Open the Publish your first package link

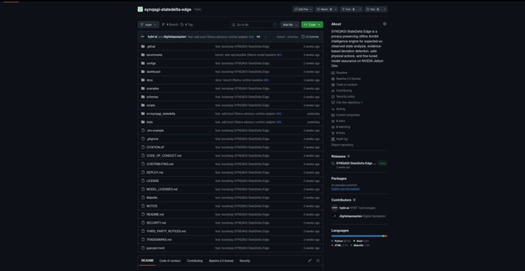tap(345, 189)
